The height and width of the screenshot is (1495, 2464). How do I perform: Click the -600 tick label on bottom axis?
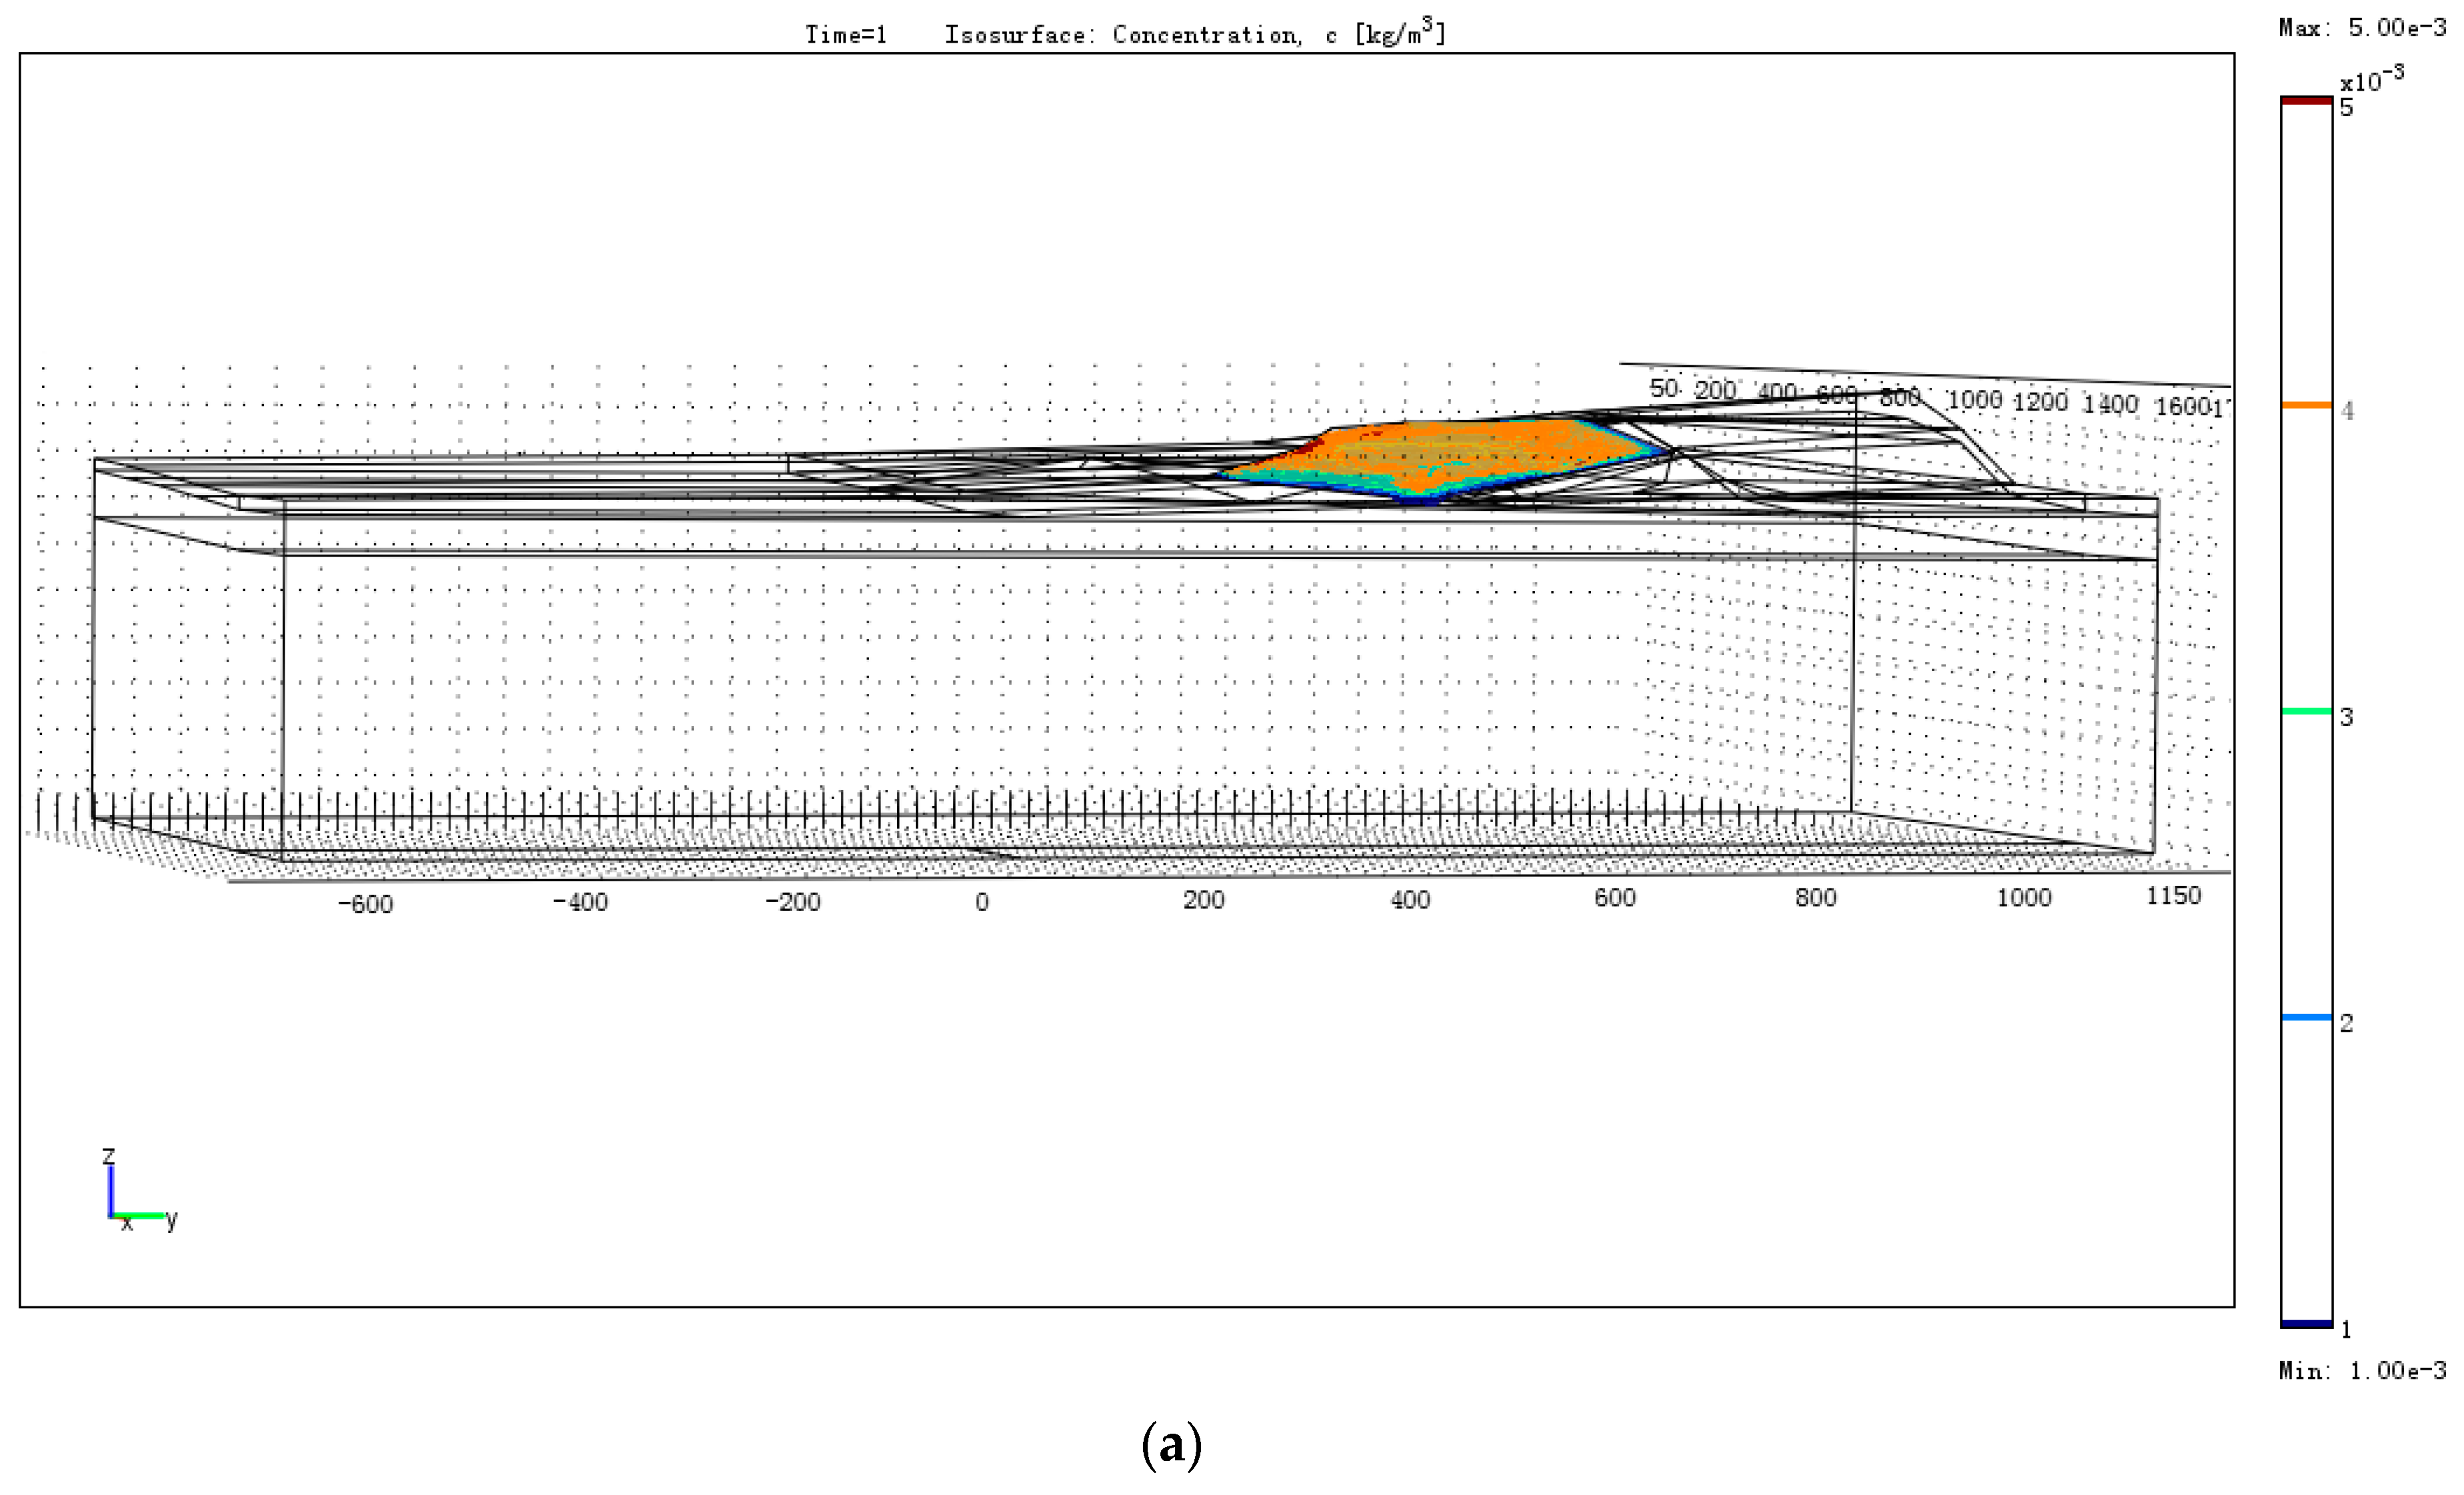tap(365, 905)
